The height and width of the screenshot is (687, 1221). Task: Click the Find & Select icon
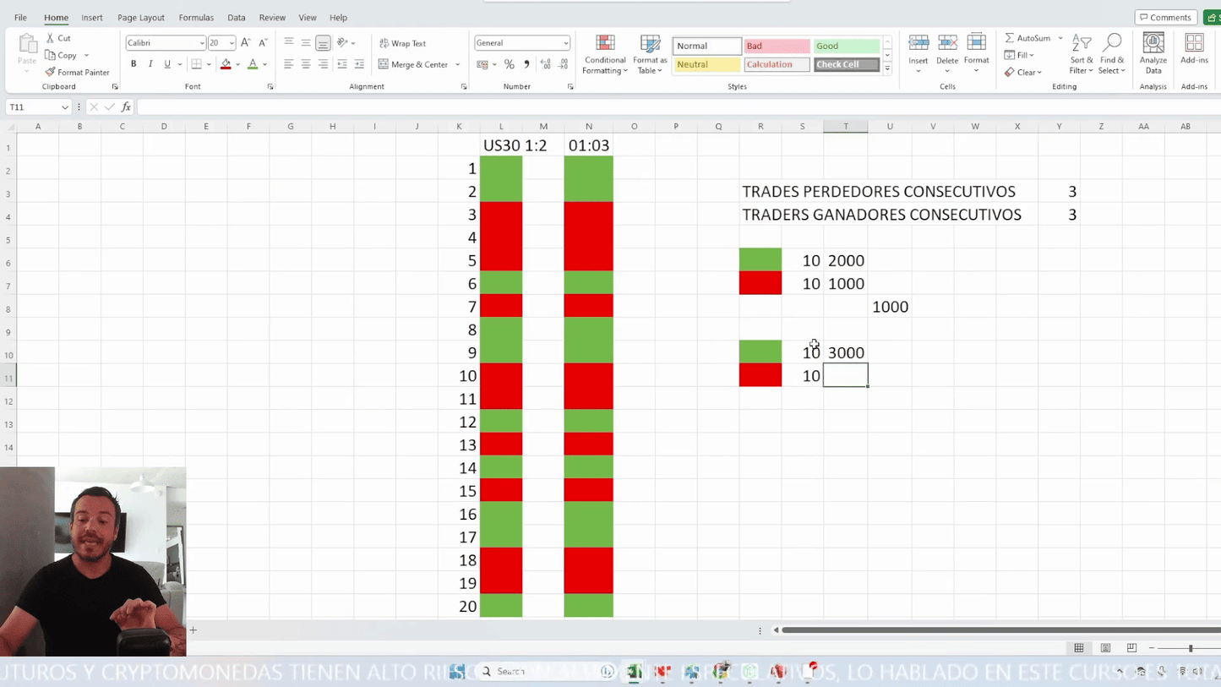(1112, 55)
